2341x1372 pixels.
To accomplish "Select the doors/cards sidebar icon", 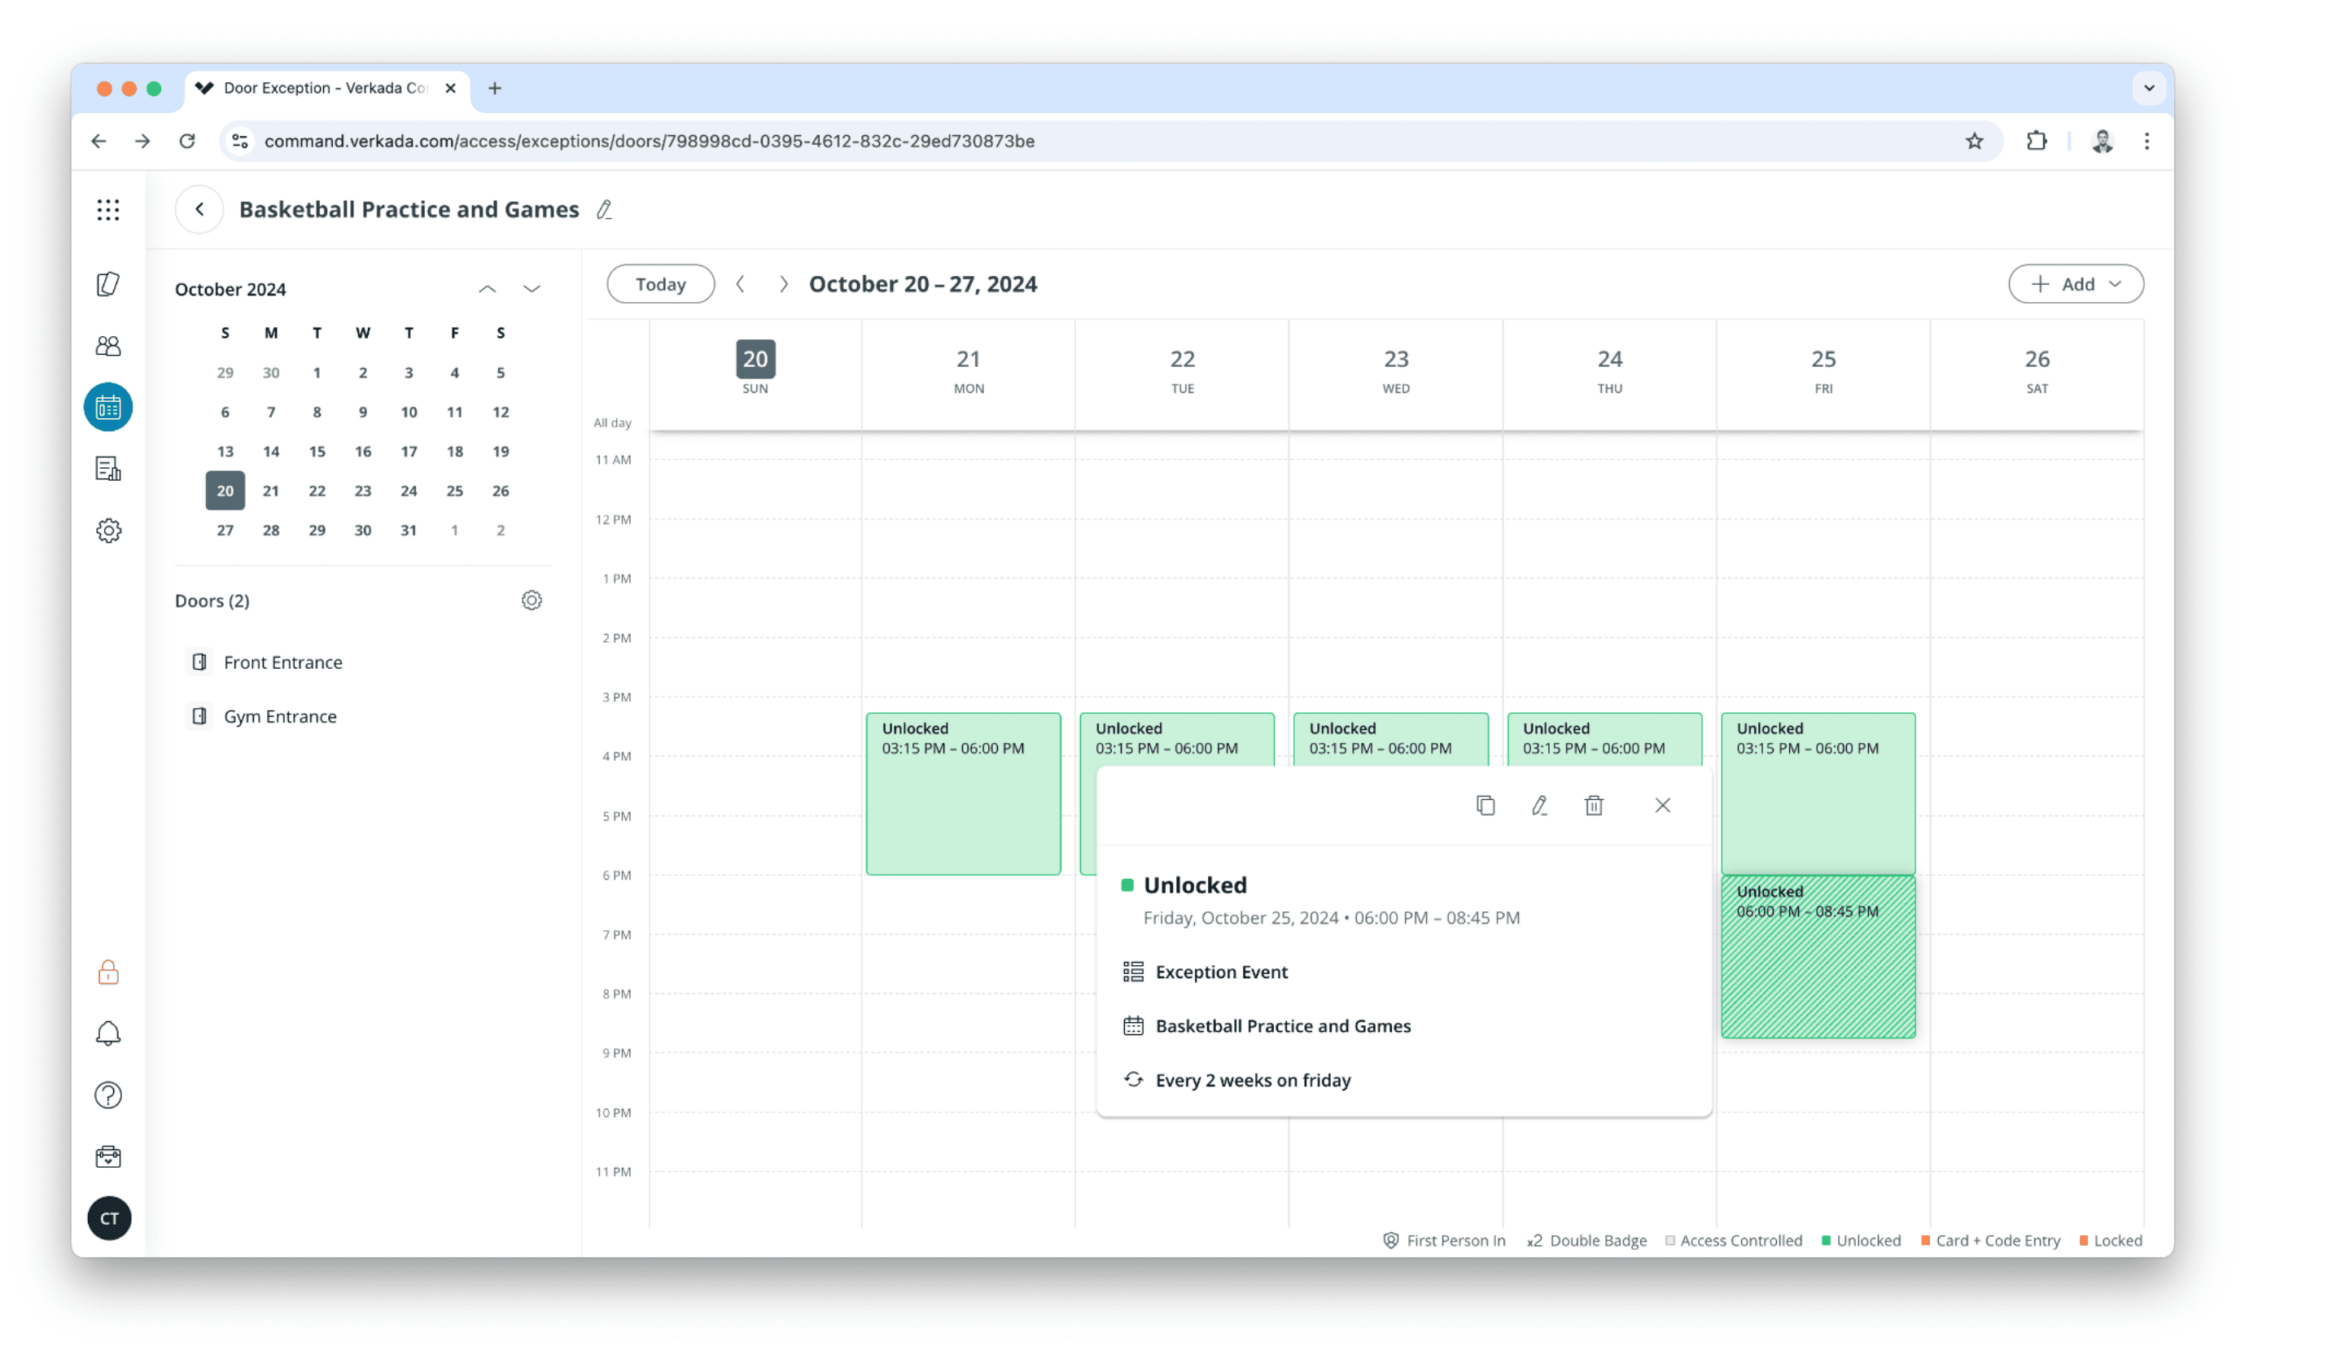I will [x=109, y=283].
